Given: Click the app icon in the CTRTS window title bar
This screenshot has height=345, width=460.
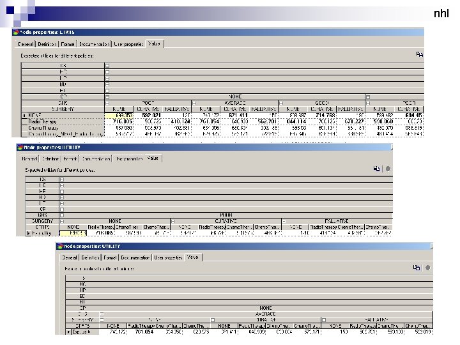Looking at the screenshot, I should [16, 32].
